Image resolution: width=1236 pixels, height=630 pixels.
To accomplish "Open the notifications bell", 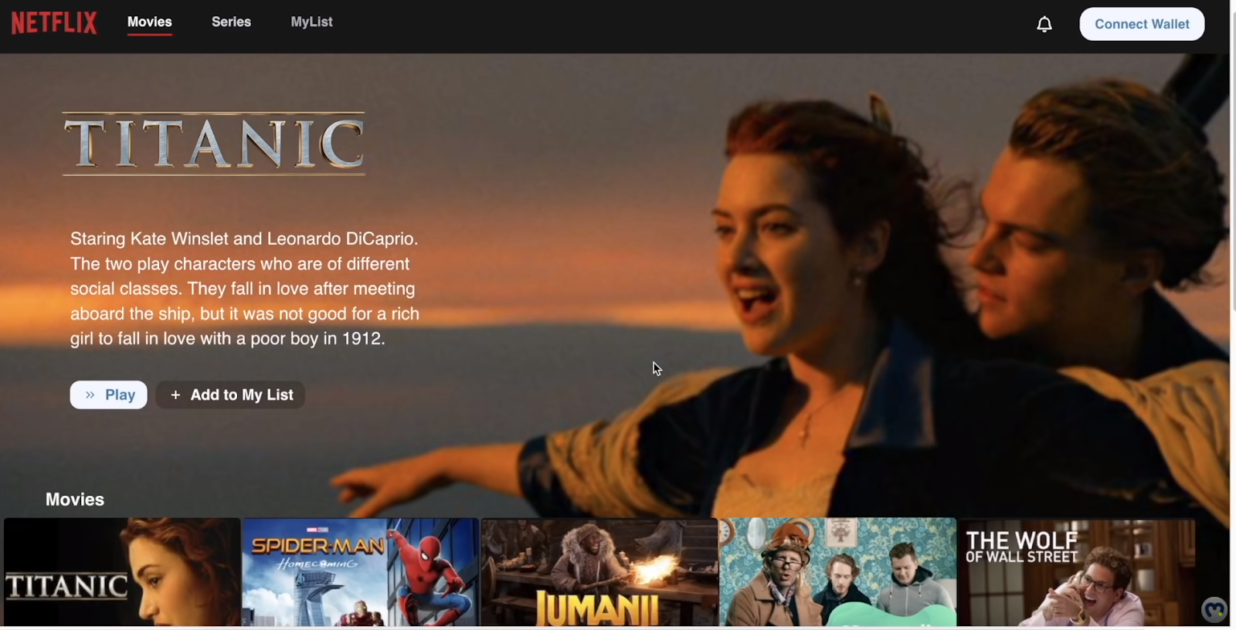I will (1044, 25).
